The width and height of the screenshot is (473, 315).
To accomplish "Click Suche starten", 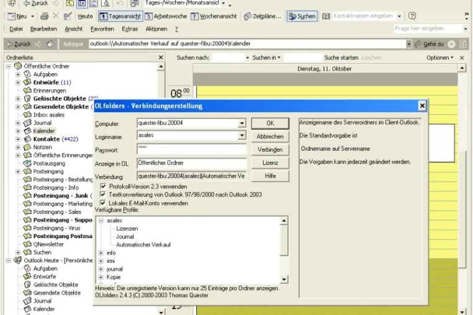I will [341, 58].
